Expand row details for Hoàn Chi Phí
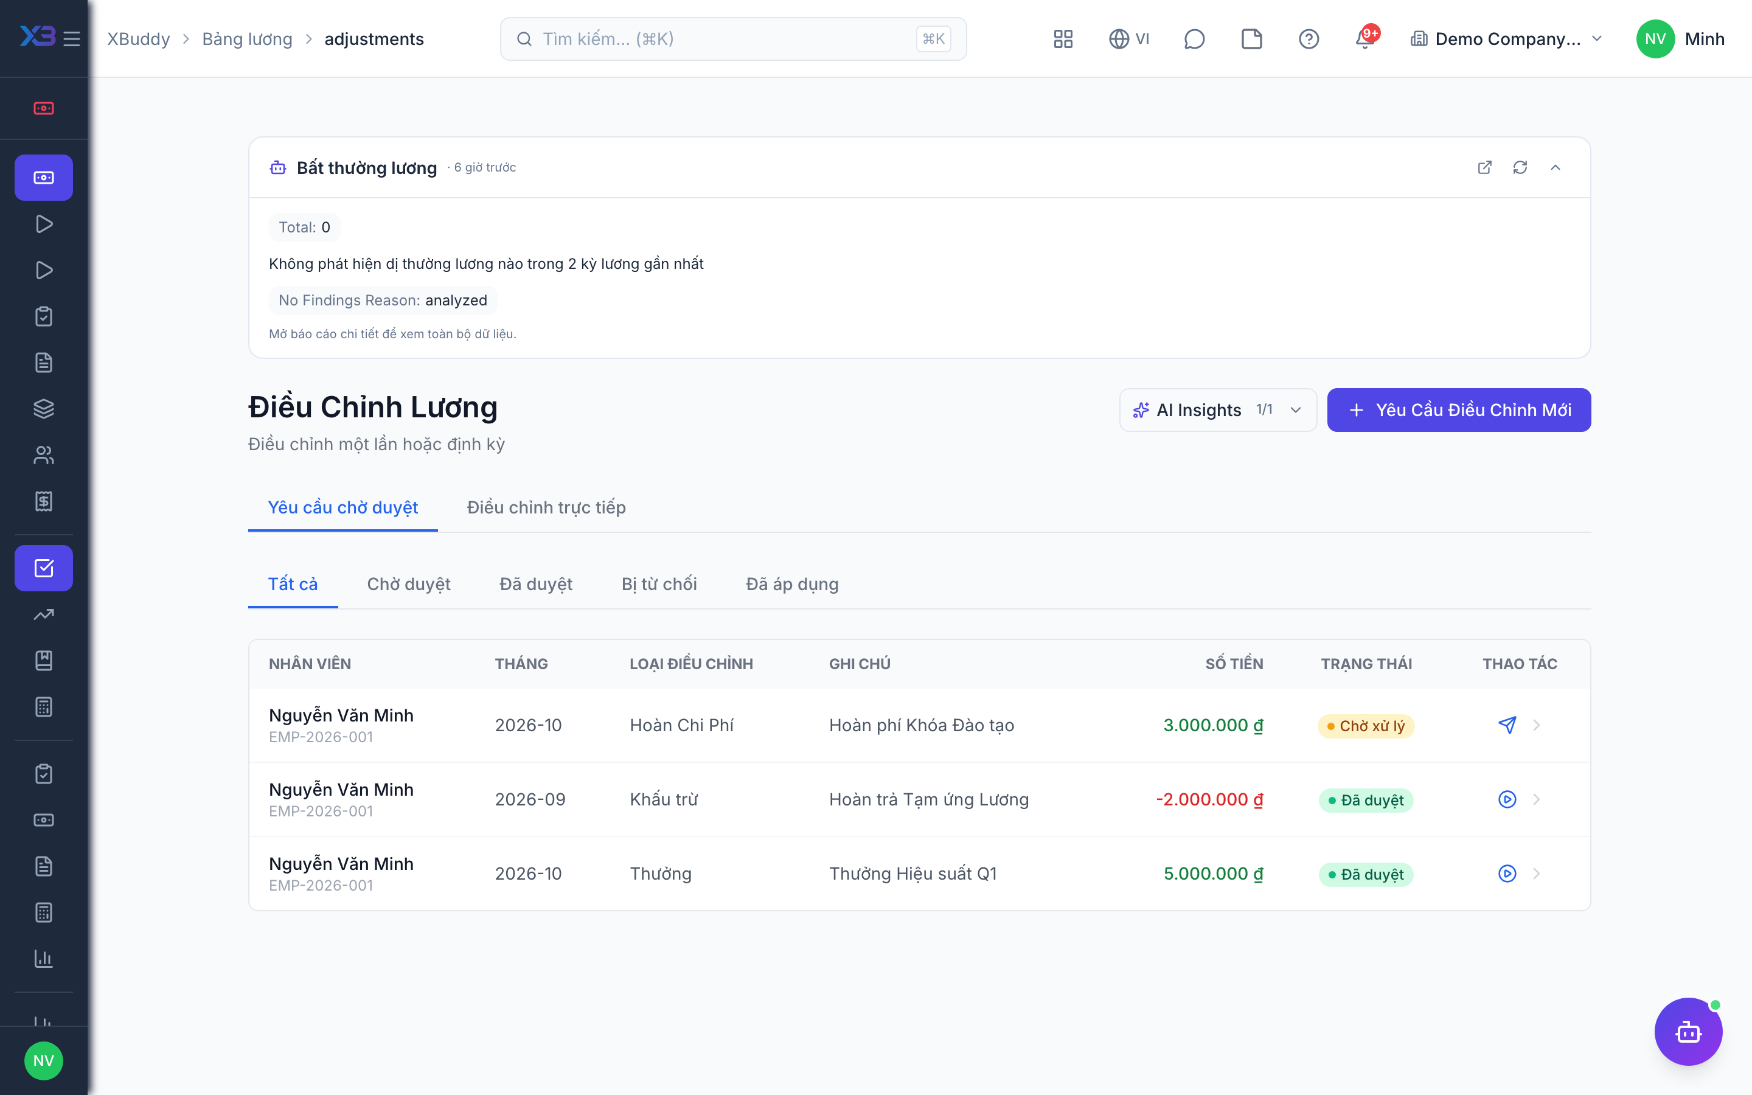This screenshot has height=1095, width=1752. coord(1536,725)
